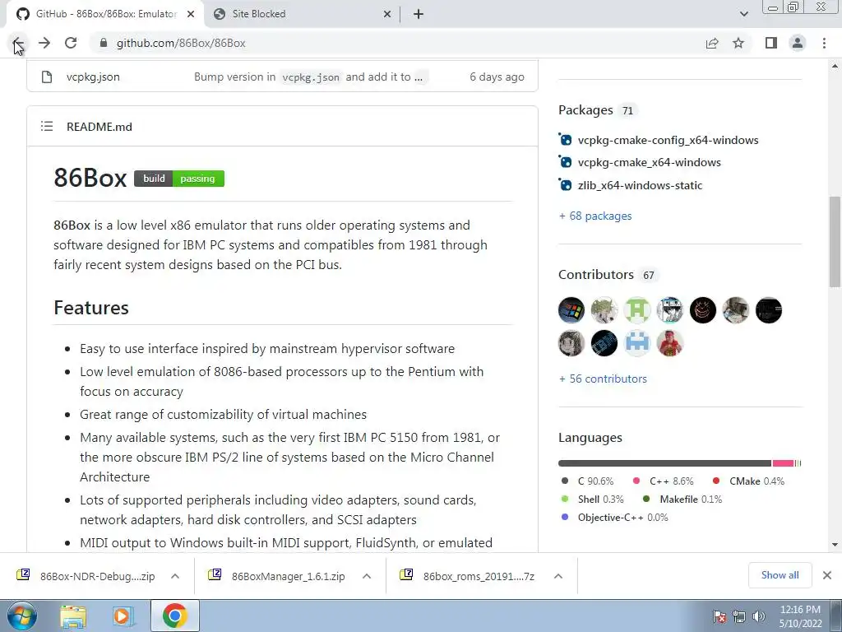Open the 86box_roms 7z download
Image resolution: width=842 pixels, height=632 pixels.
click(x=468, y=576)
